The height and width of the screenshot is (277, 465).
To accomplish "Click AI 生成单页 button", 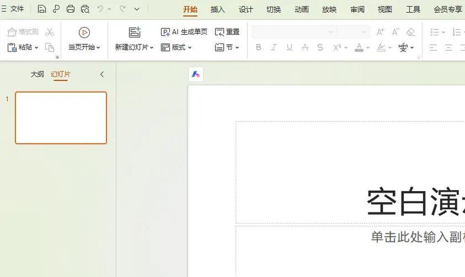I will pyautogui.click(x=184, y=32).
